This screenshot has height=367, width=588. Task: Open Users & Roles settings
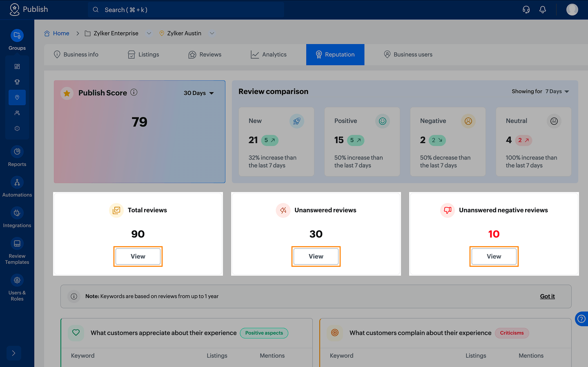coord(17,287)
